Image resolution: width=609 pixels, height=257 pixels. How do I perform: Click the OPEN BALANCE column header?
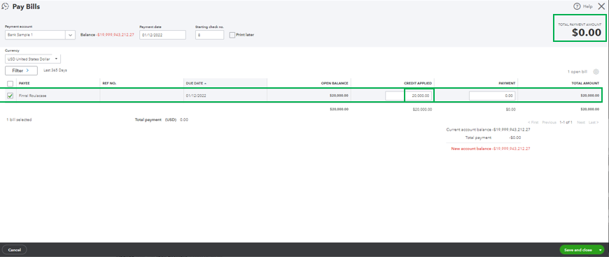pyautogui.click(x=335, y=83)
